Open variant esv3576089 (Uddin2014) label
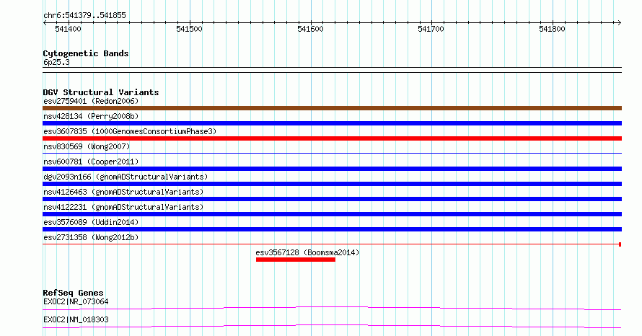Image resolution: width=642 pixels, height=336 pixels. point(91,222)
